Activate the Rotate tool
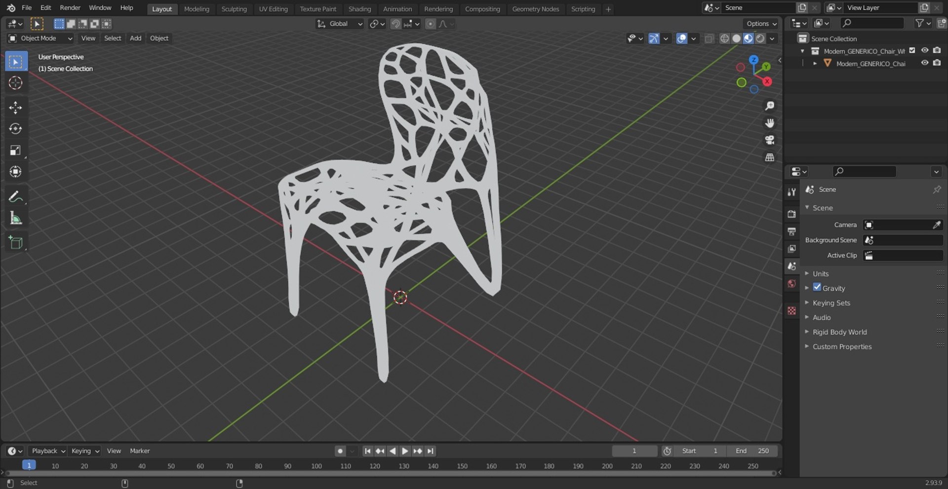948x489 pixels. [15, 129]
